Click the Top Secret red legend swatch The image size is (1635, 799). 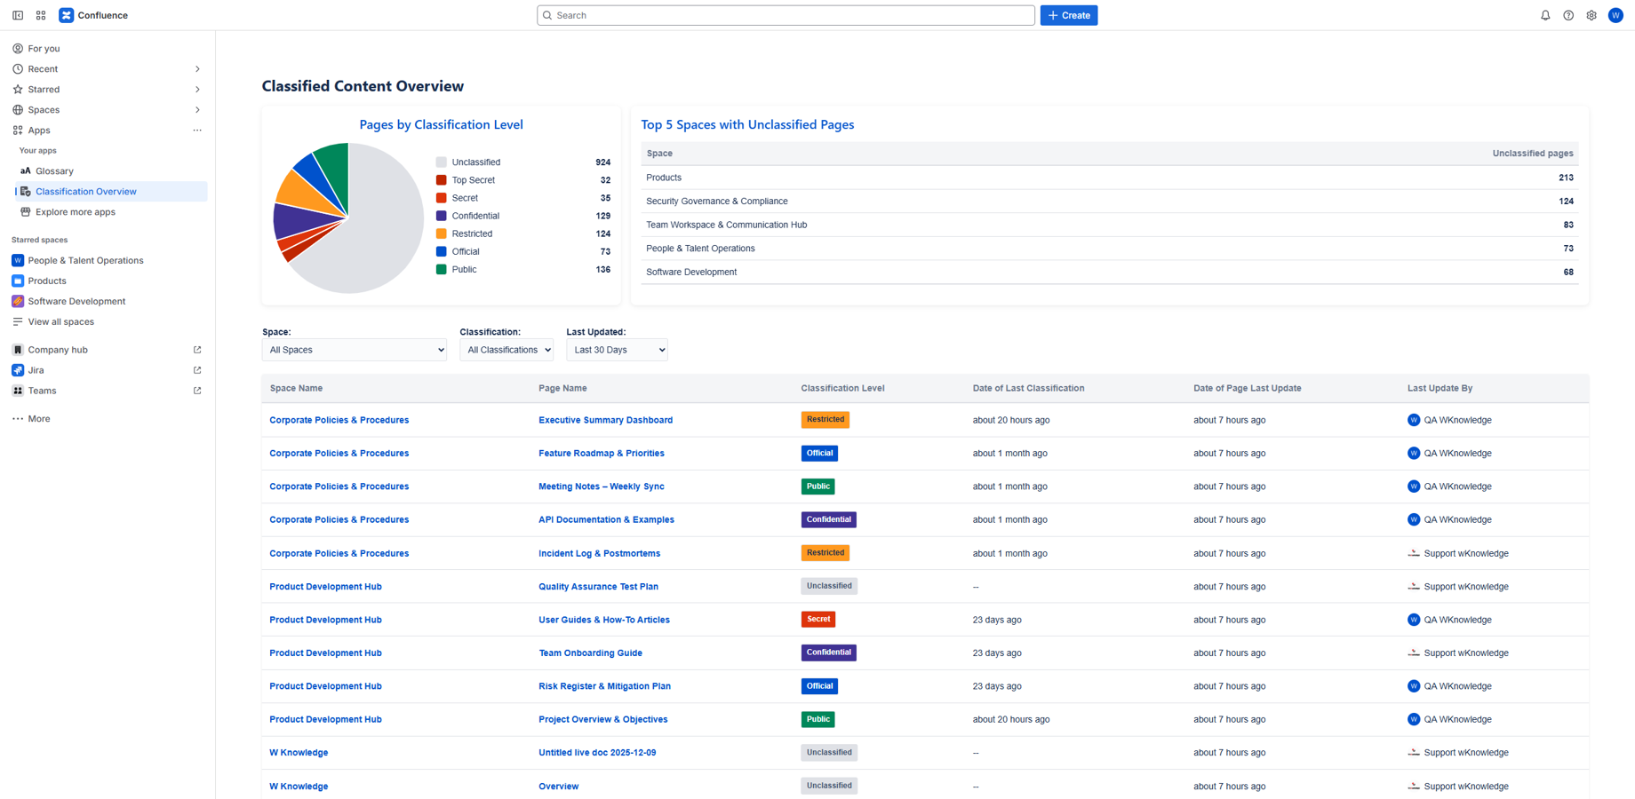point(441,180)
